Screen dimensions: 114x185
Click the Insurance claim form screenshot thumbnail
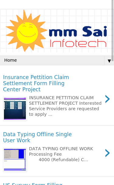(x=15, y=109)
